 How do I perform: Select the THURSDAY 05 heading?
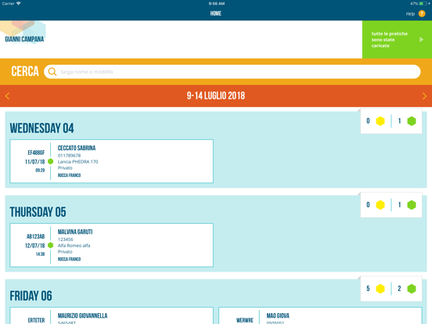pos(38,212)
